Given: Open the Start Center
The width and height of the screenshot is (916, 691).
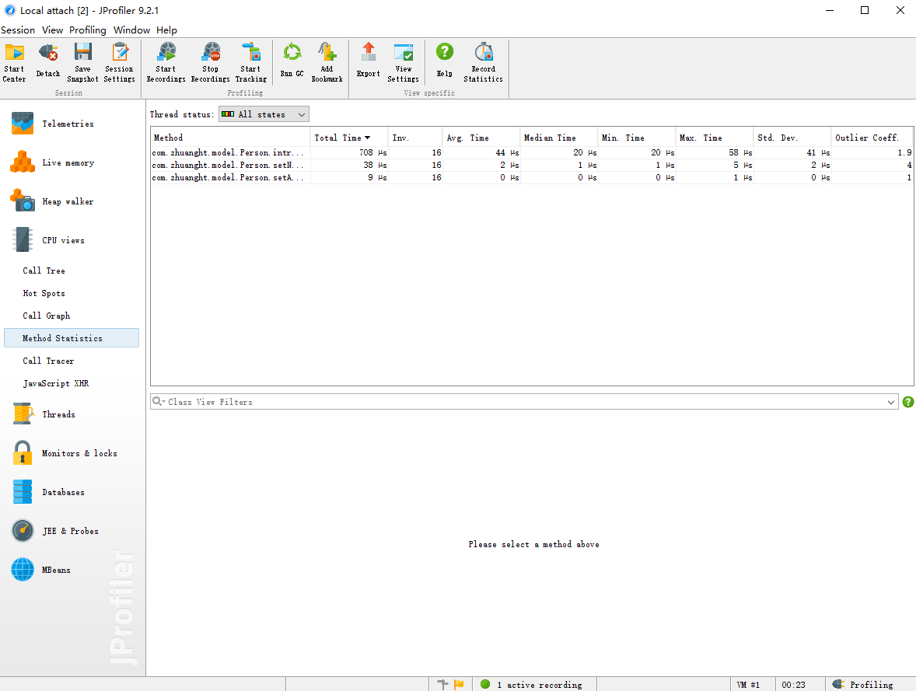Looking at the screenshot, I should pos(14,62).
